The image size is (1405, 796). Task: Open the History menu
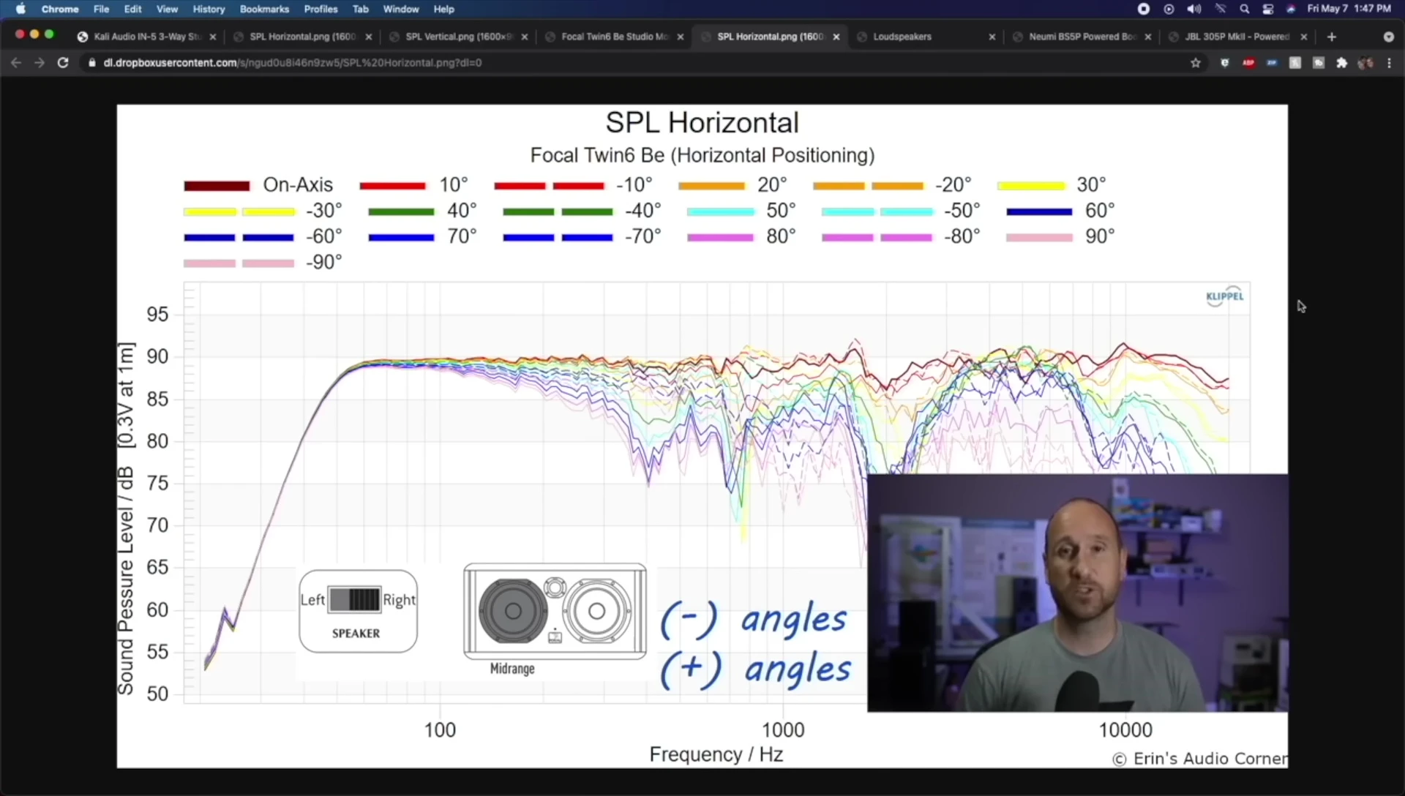(209, 9)
